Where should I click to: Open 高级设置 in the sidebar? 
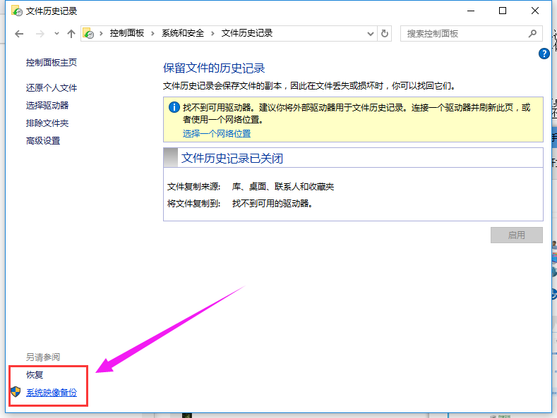pyautogui.click(x=43, y=141)
